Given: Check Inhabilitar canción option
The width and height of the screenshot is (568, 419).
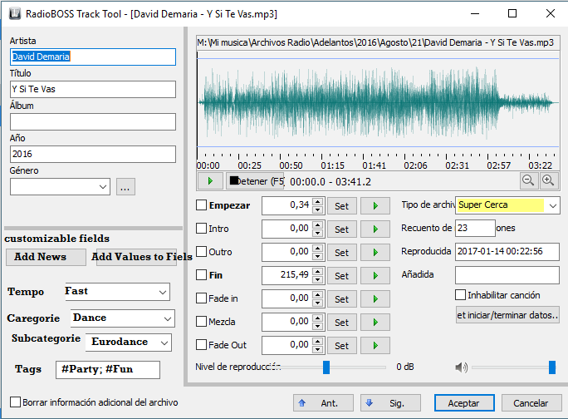Looking at the screenshot, I should 460,294.
